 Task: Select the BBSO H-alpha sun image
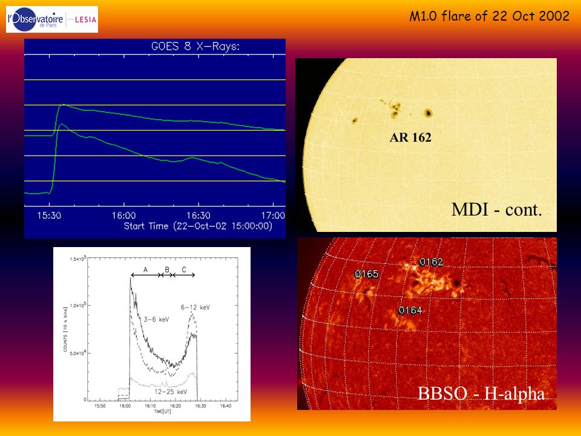[x=427, y=323]
